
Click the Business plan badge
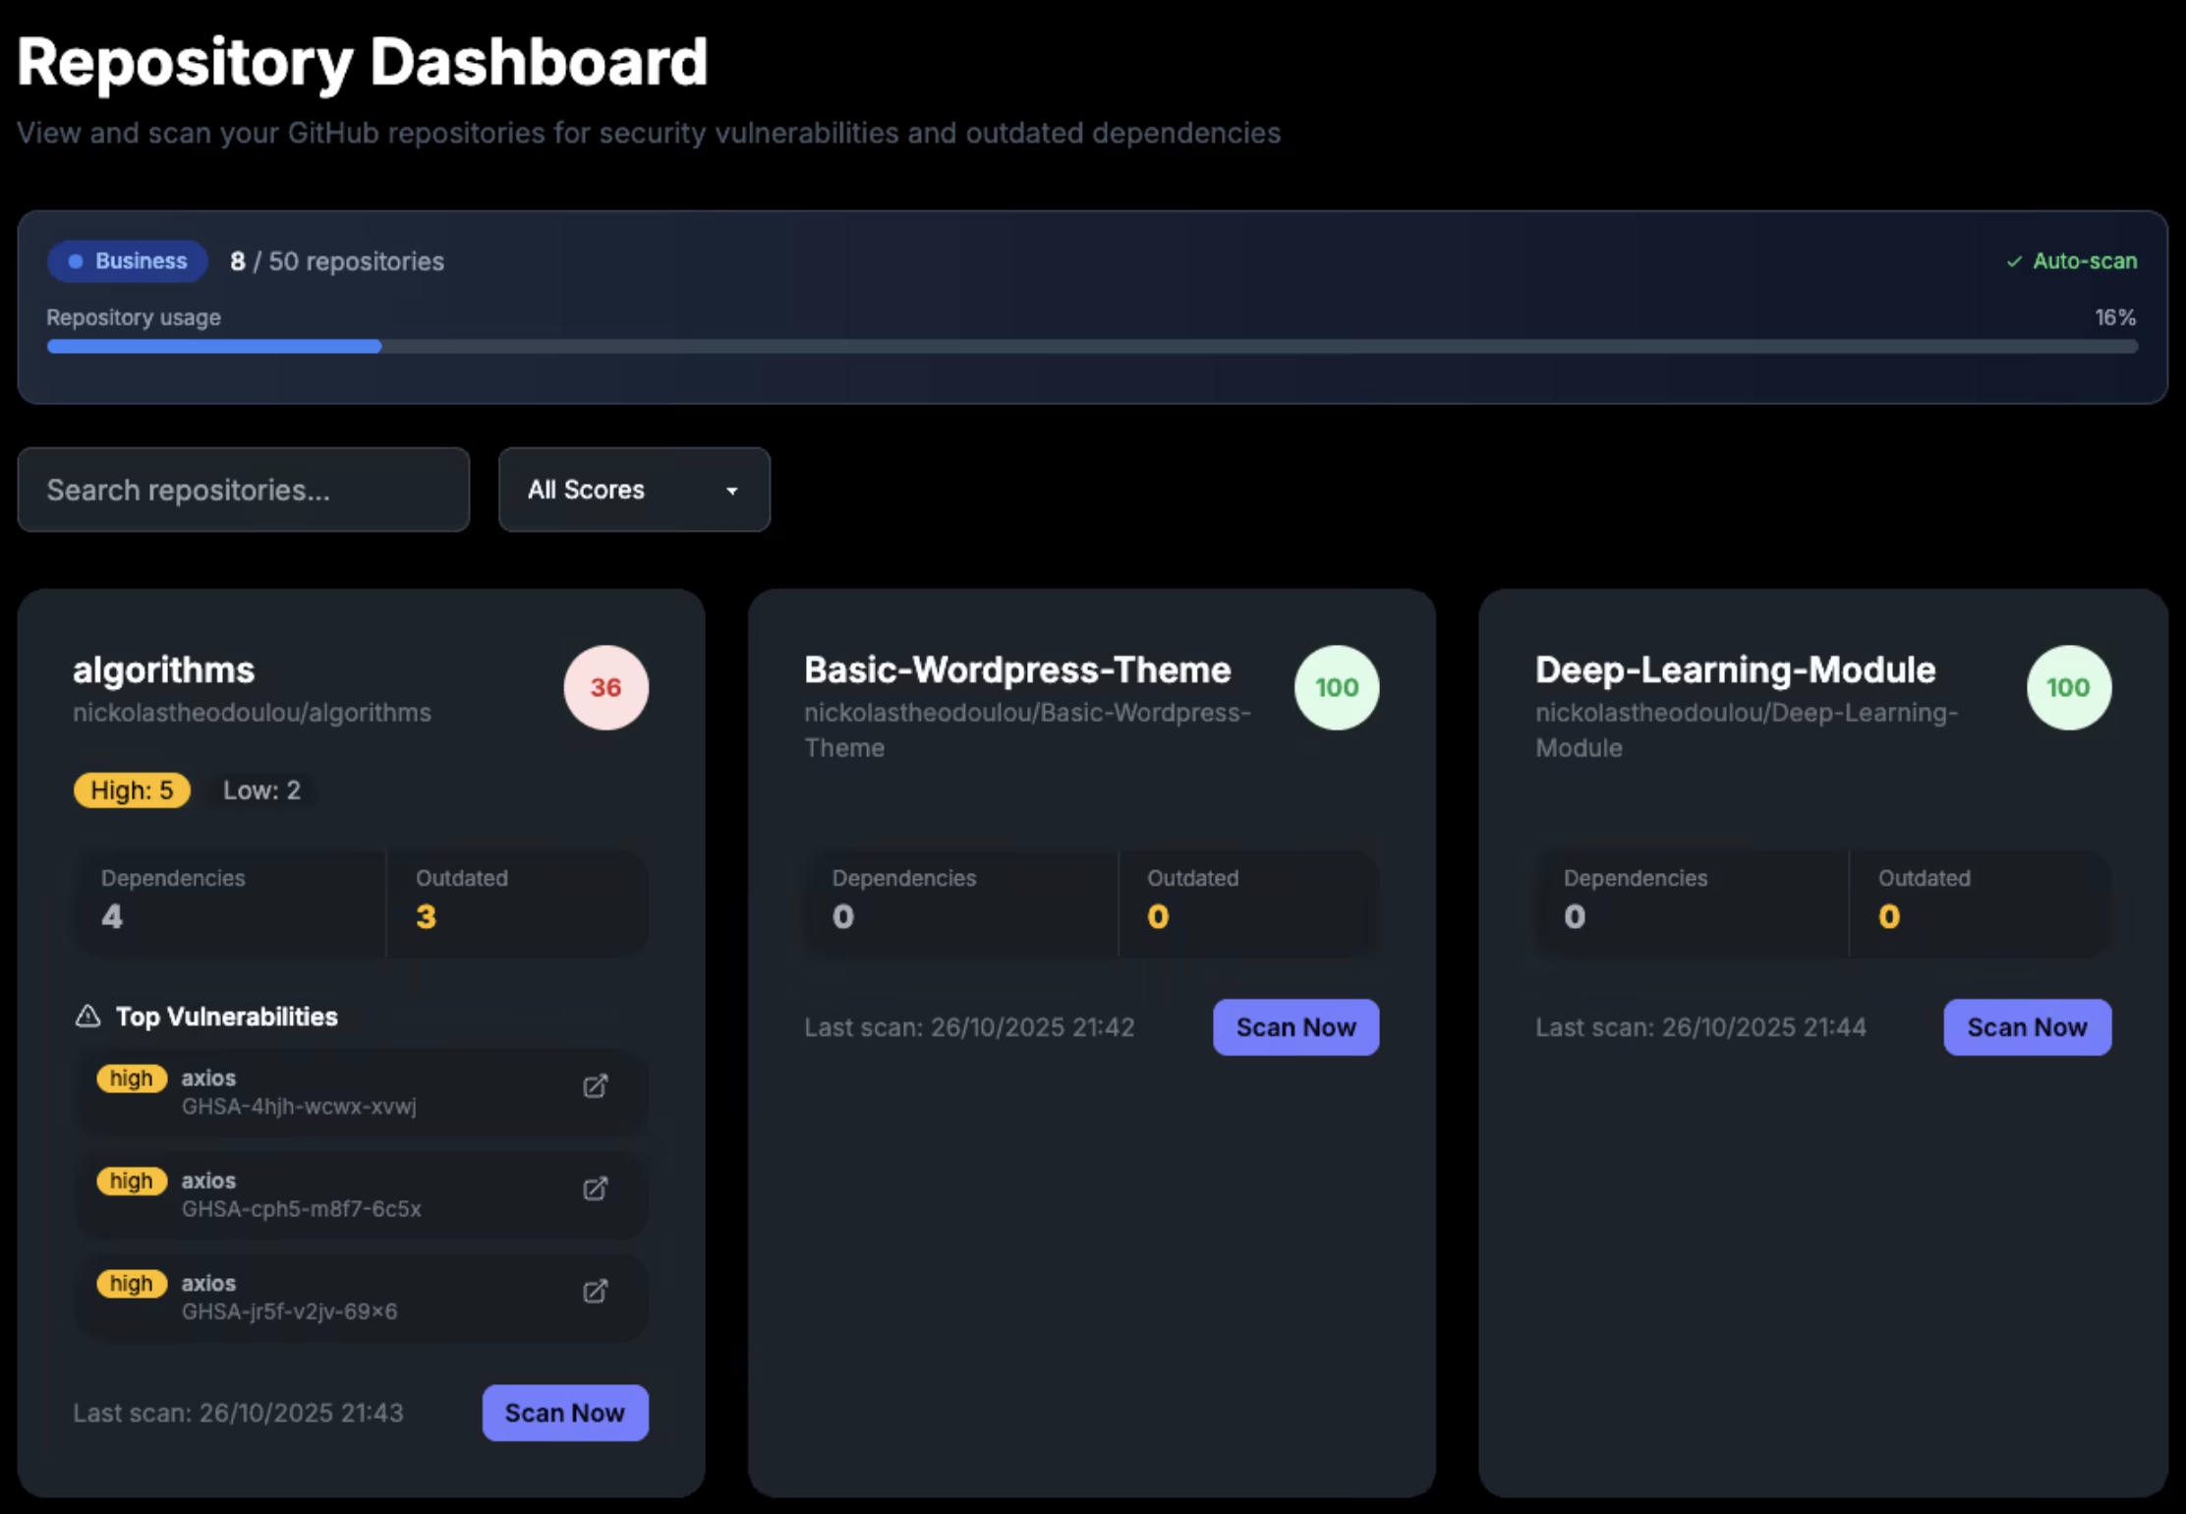[x=127, y=261]
